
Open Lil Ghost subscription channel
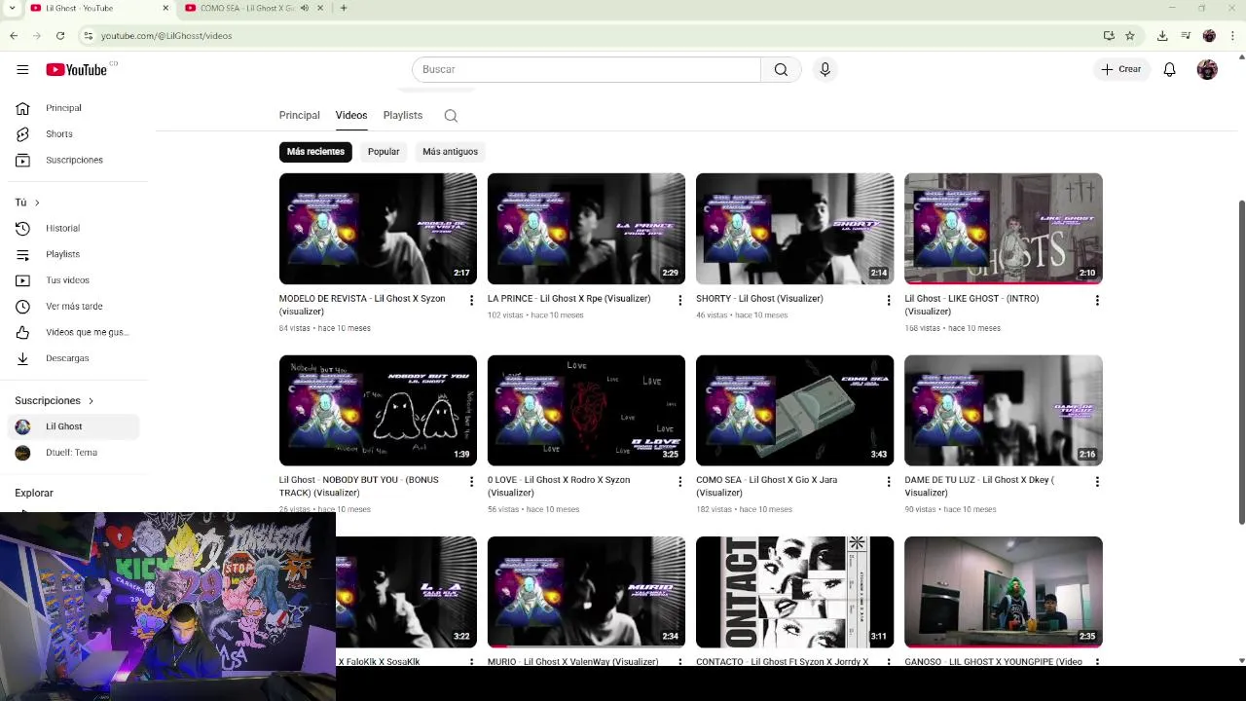pos(74,426)
